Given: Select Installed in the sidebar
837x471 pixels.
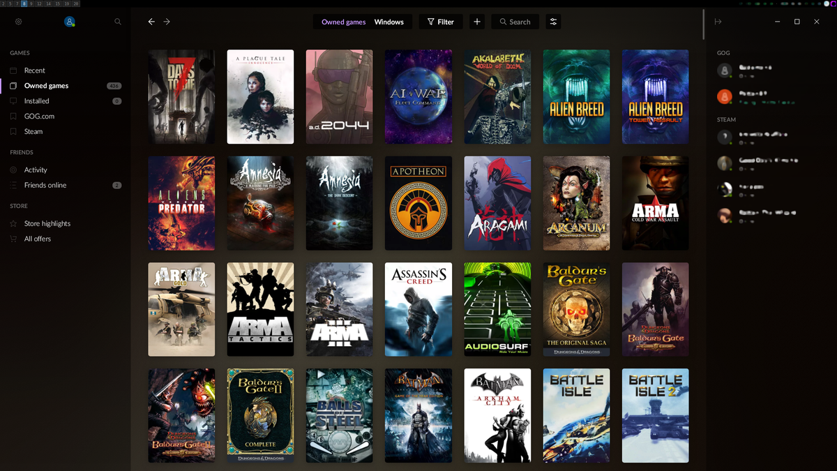Looking at the screenshot, I should (36, 101).
